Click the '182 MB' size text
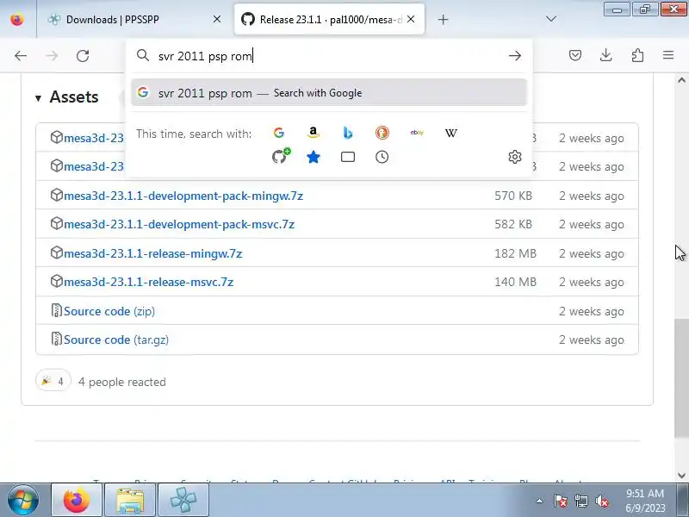The width and height of the screenshot is (689, 517). coord(515,253)
